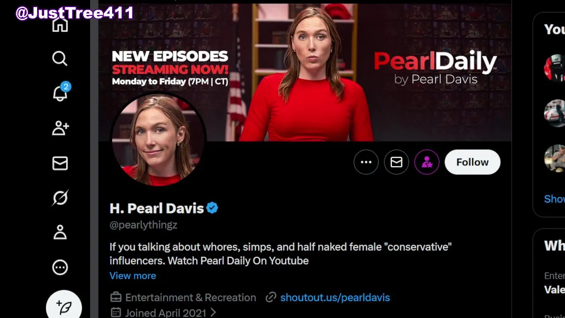Image resolution: width=565 pixels, height=318 pixels.
Task: View the circular profile picture
Action: coord(158,139)
